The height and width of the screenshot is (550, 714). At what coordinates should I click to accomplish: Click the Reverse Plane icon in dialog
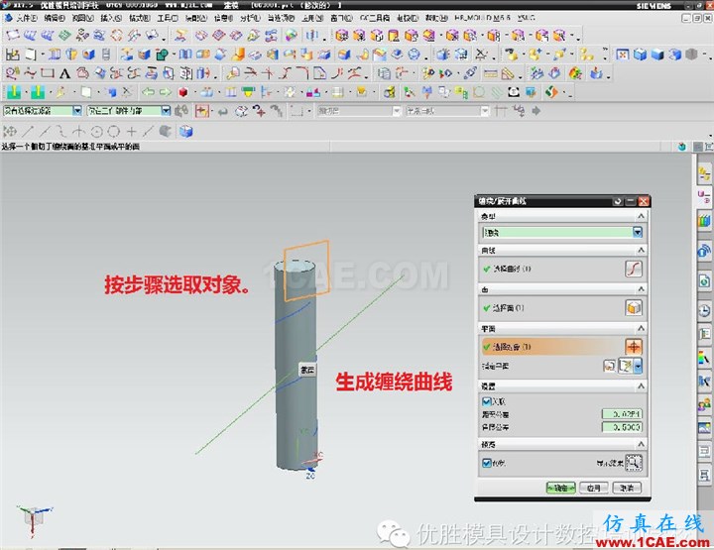(x=609, y=366)
